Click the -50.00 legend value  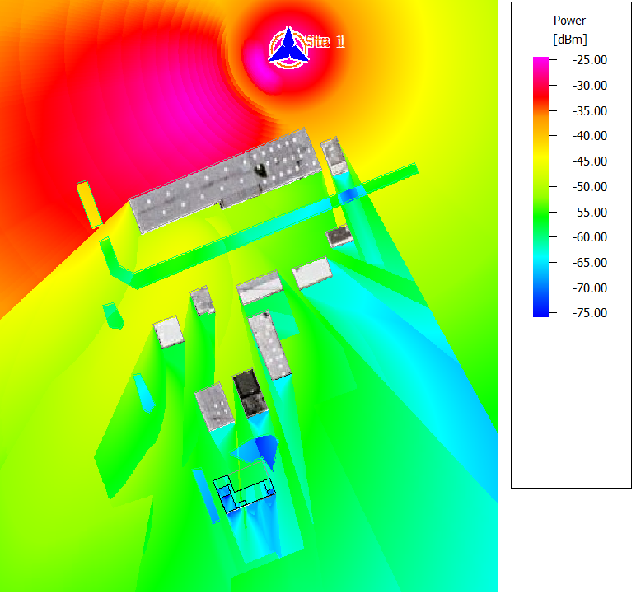pyautogui.click(x=589, y=186)
